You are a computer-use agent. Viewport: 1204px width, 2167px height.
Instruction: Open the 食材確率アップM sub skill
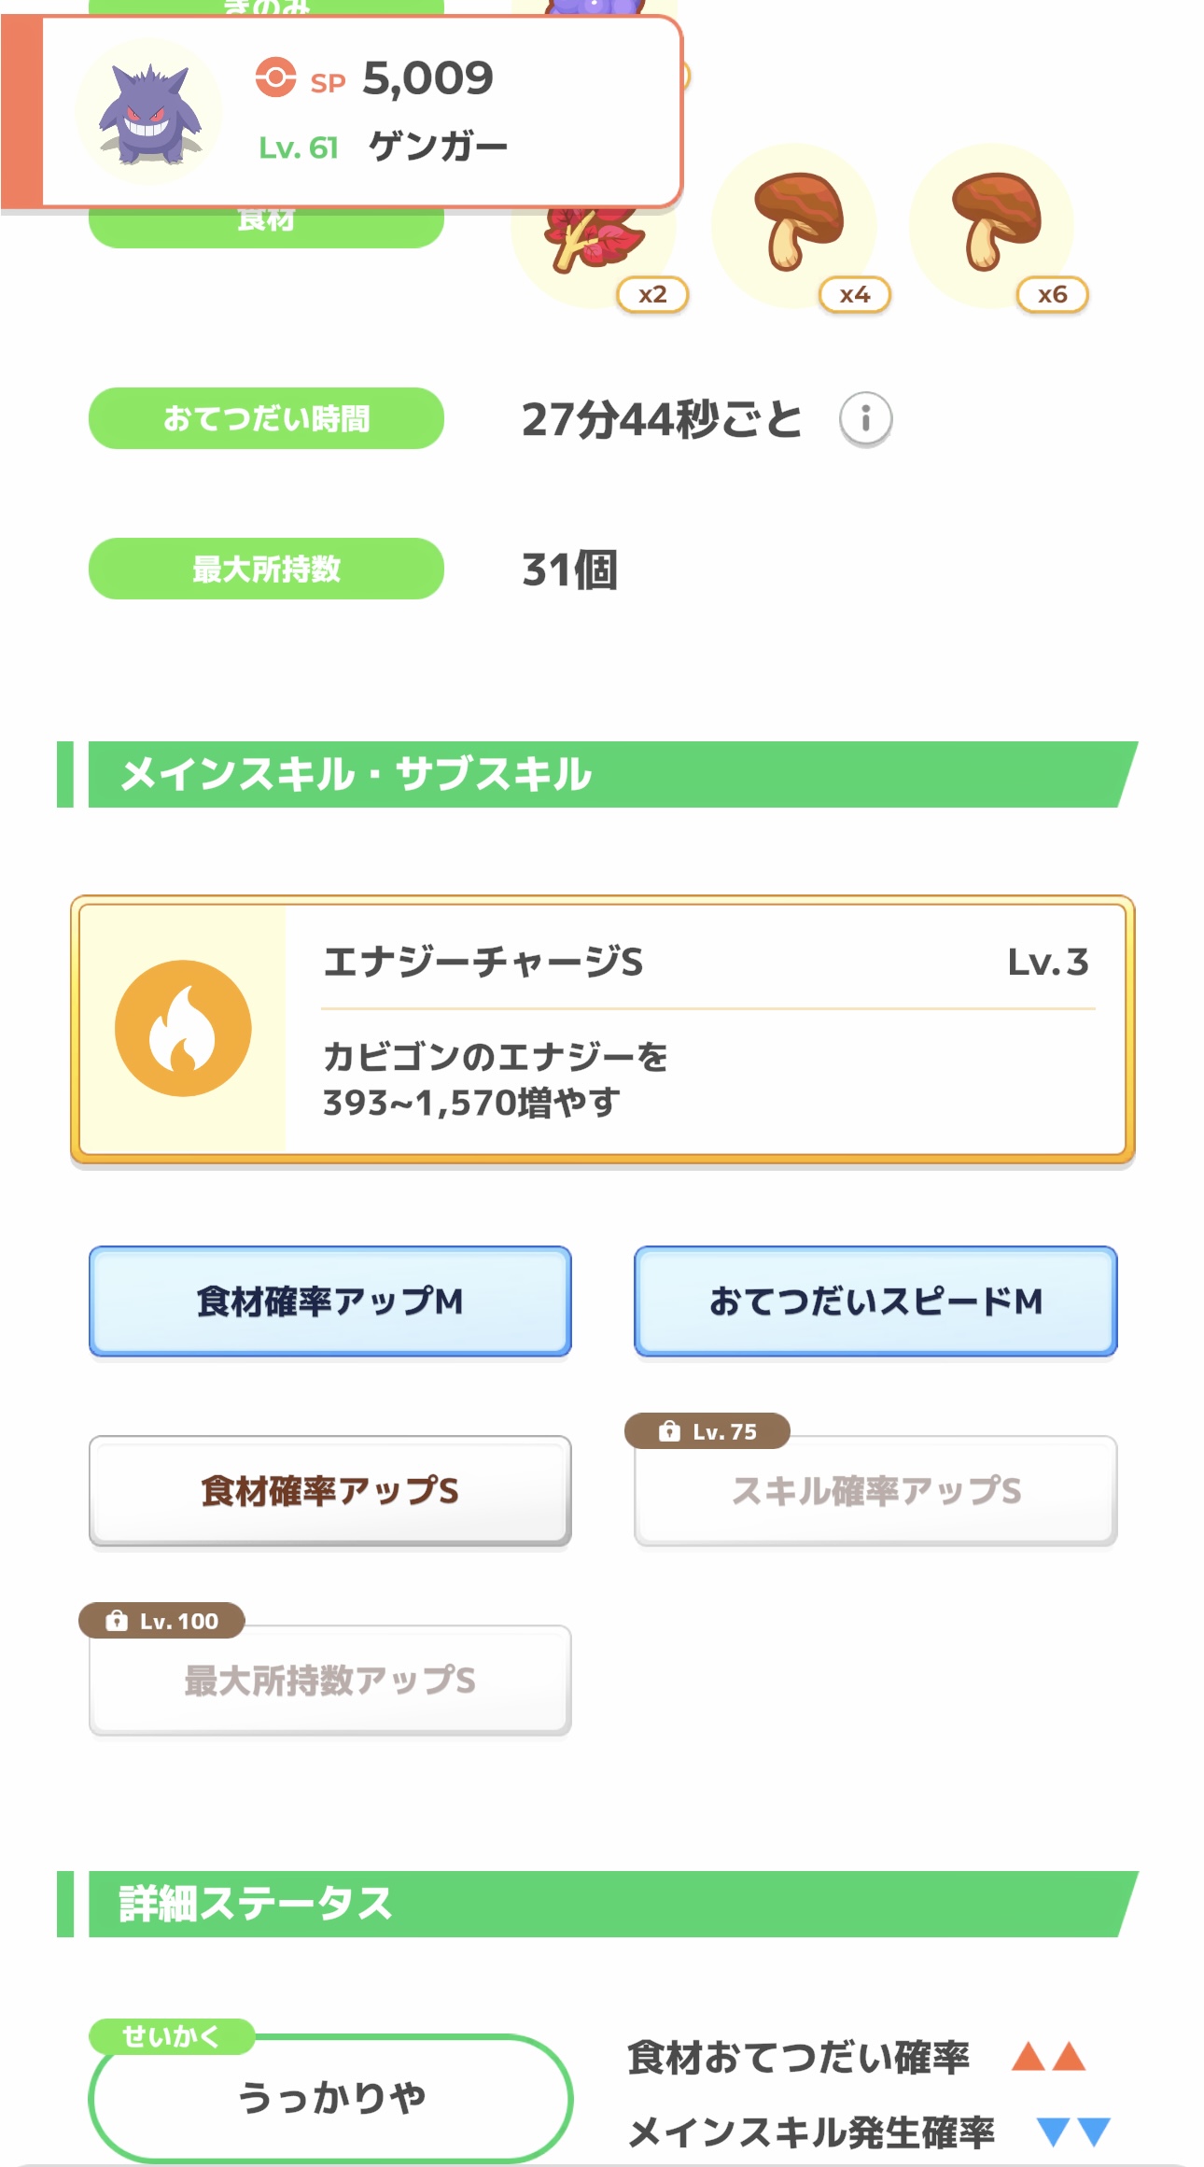pos(329,1301)
